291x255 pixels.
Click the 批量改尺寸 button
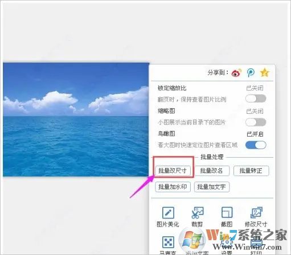(173, 171)
